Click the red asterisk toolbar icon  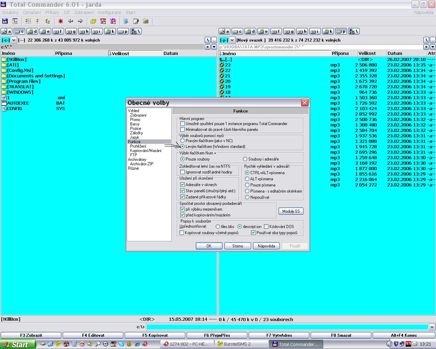point(61,21)
